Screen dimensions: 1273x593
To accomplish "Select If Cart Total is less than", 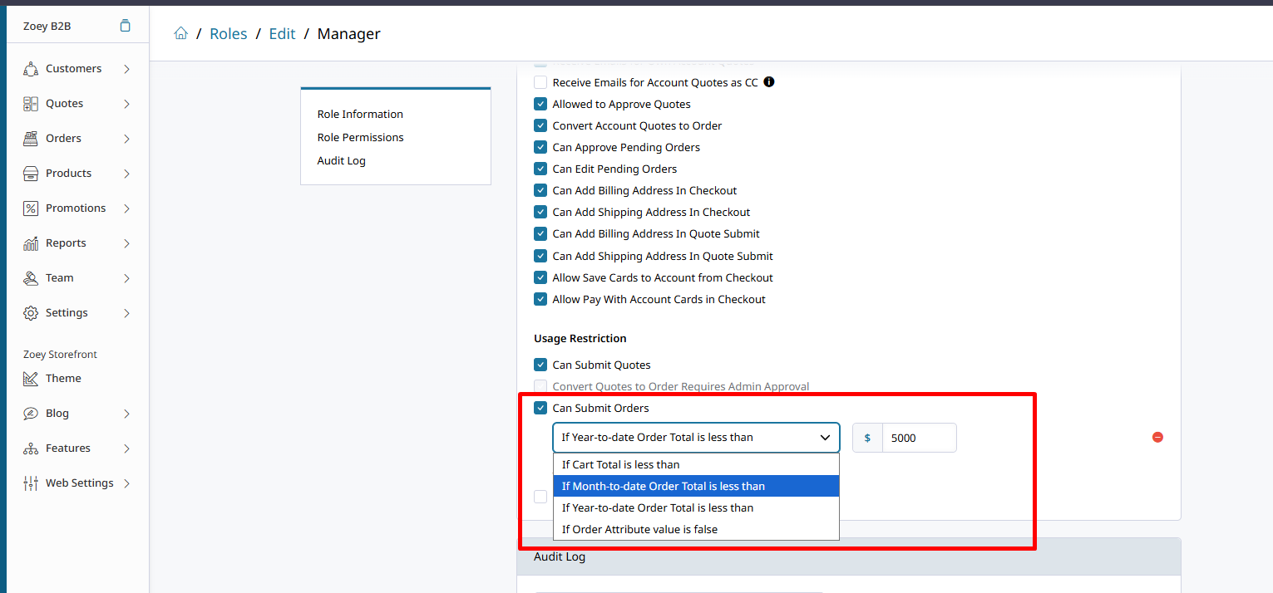I will pyautogui.click(x=696, y=464).
